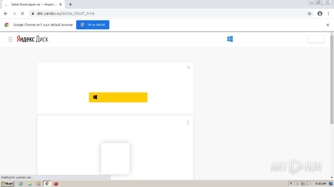The height and width of the screenshot is (187, 334).
Task: Open the Windows Start menu
Action: [7, 184]
